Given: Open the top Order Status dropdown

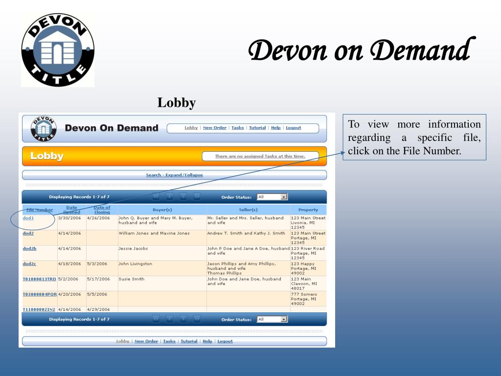Looking at the screenshot, I should pyautogui.click(x=272, y=197).
